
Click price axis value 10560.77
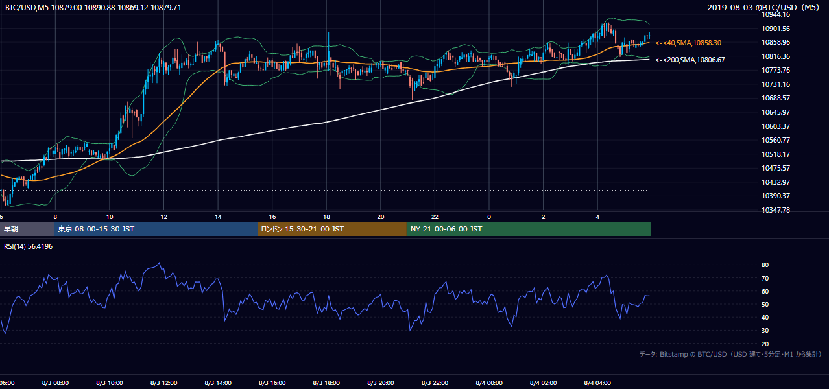776,140
